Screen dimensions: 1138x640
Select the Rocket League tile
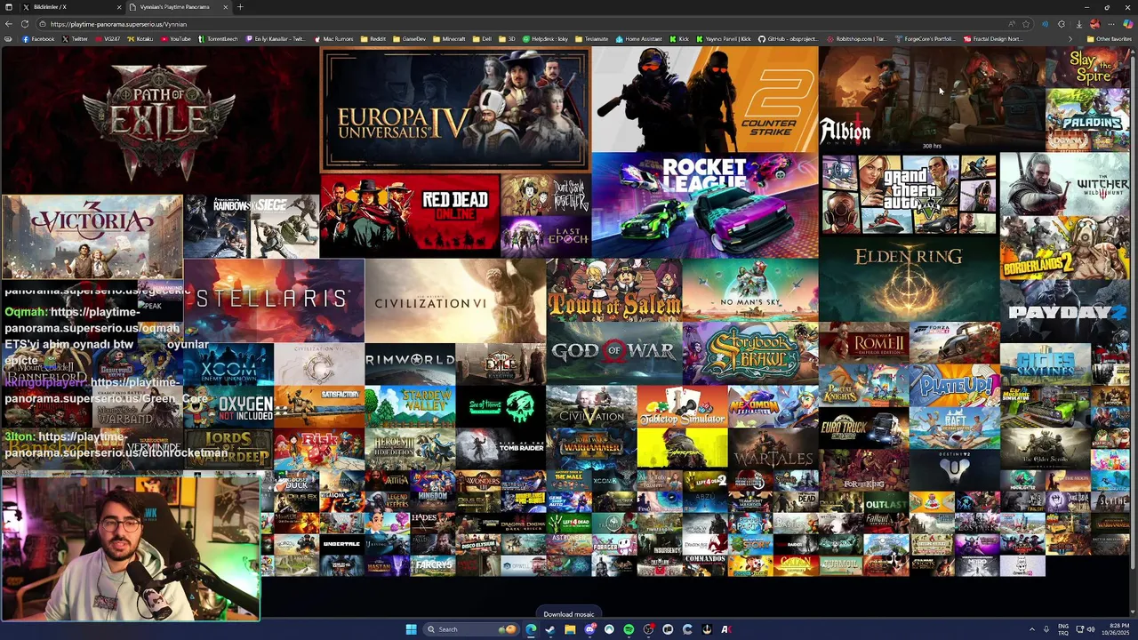point(705,205)
